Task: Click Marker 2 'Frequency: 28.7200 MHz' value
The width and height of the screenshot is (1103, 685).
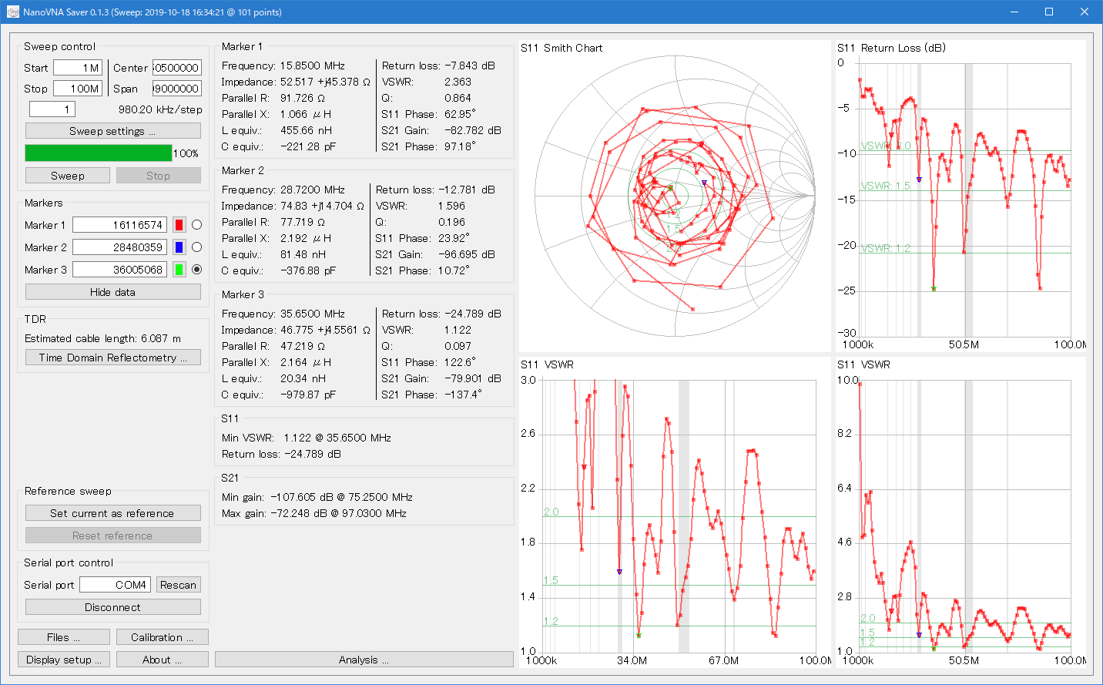Action: point(313,190)
